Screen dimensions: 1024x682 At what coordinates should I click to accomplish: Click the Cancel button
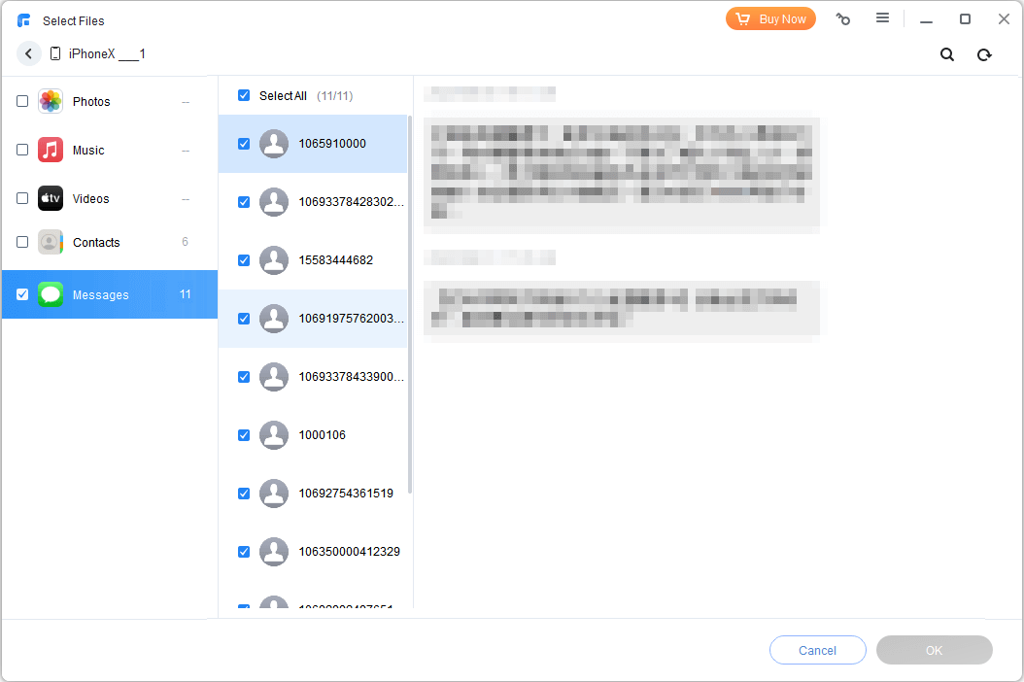coord(817,650)
